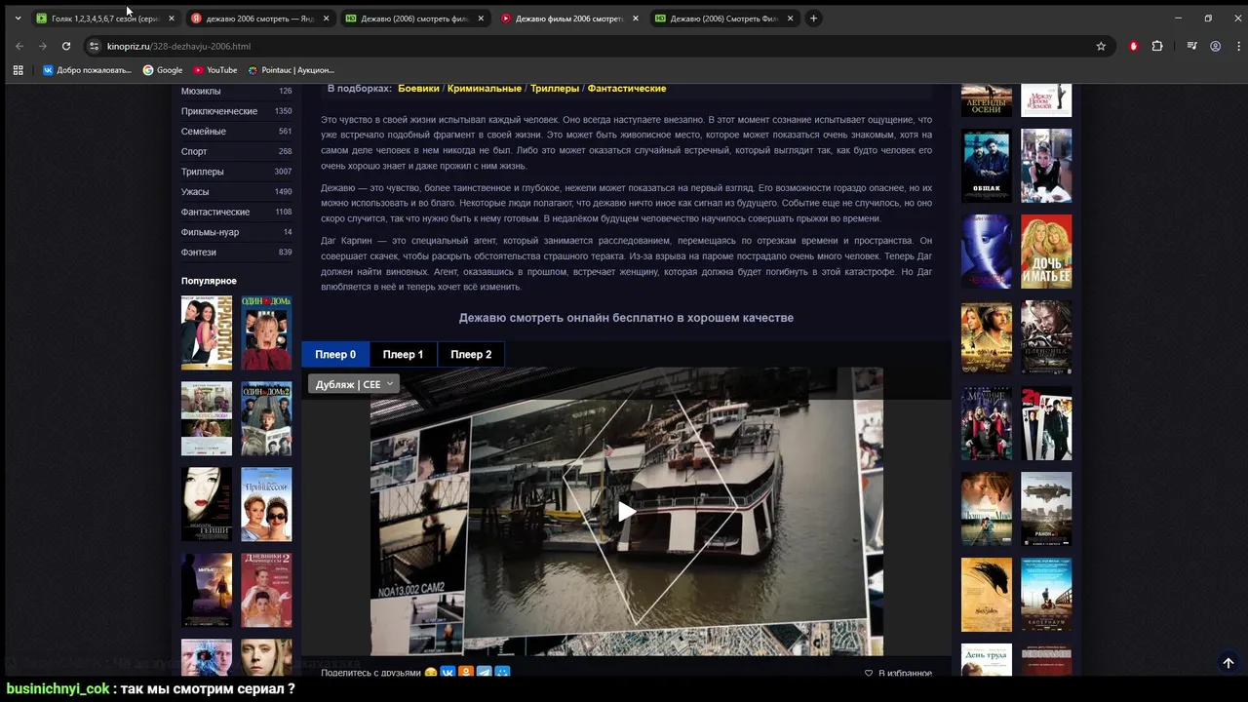The image size is (1248, 702).
Task: Switch to the 'дежавю 2006 смотреть — Янд' tab
Action: point(260,18)
